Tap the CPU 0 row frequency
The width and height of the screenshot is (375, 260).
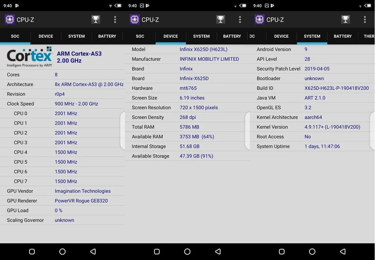tap(66, 113)
